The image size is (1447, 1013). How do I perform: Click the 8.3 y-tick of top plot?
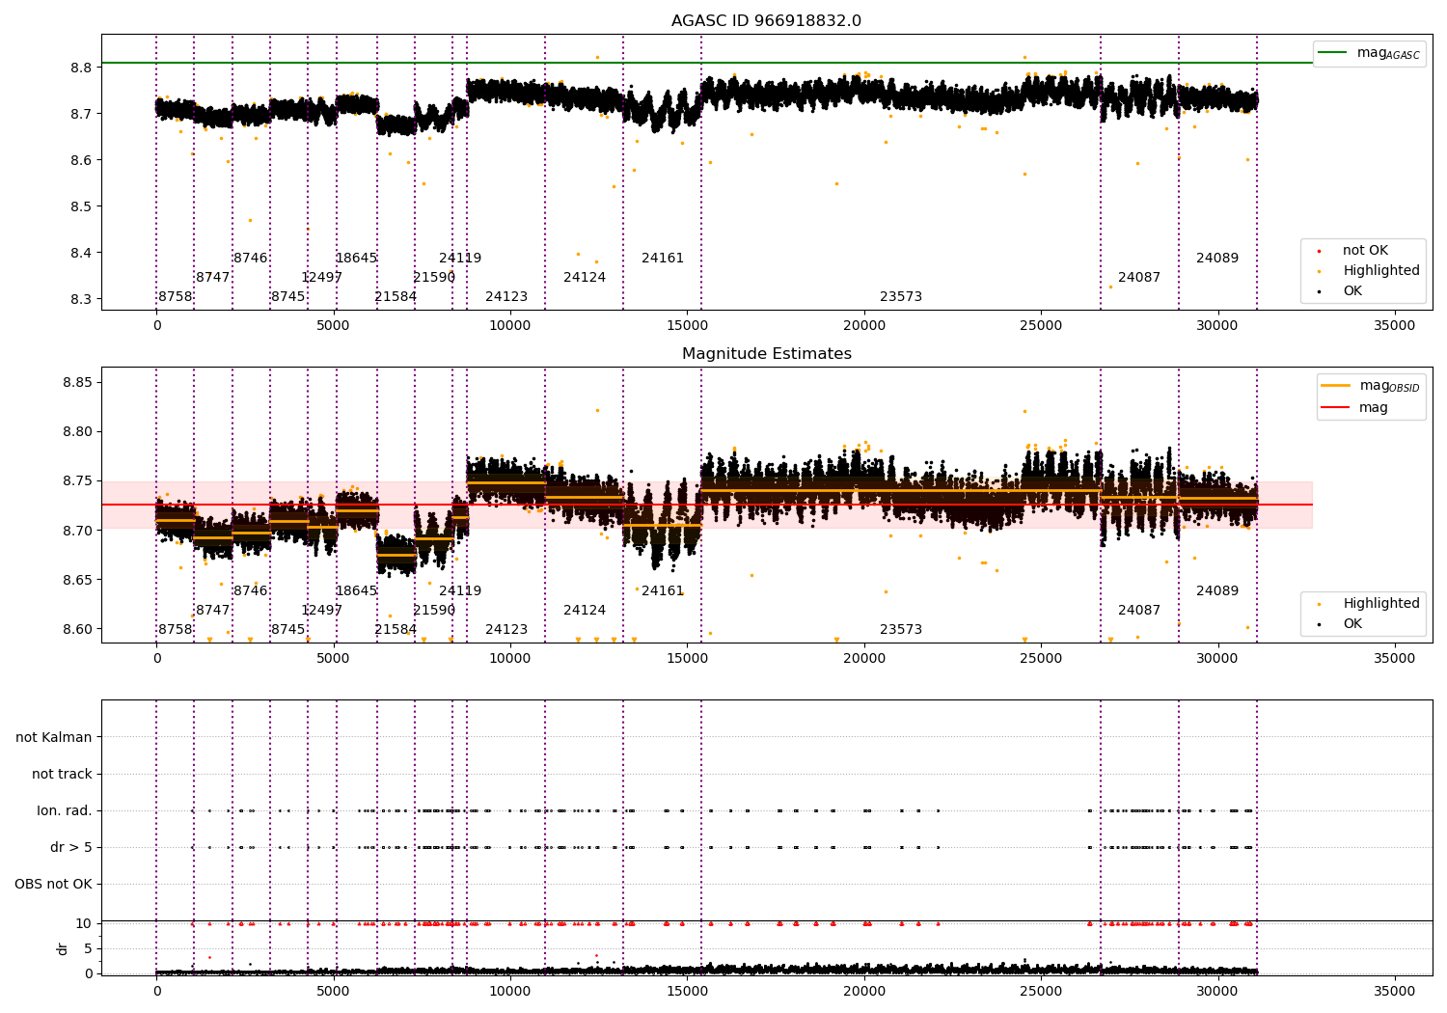pyautogui.click(x=81, y=299)
